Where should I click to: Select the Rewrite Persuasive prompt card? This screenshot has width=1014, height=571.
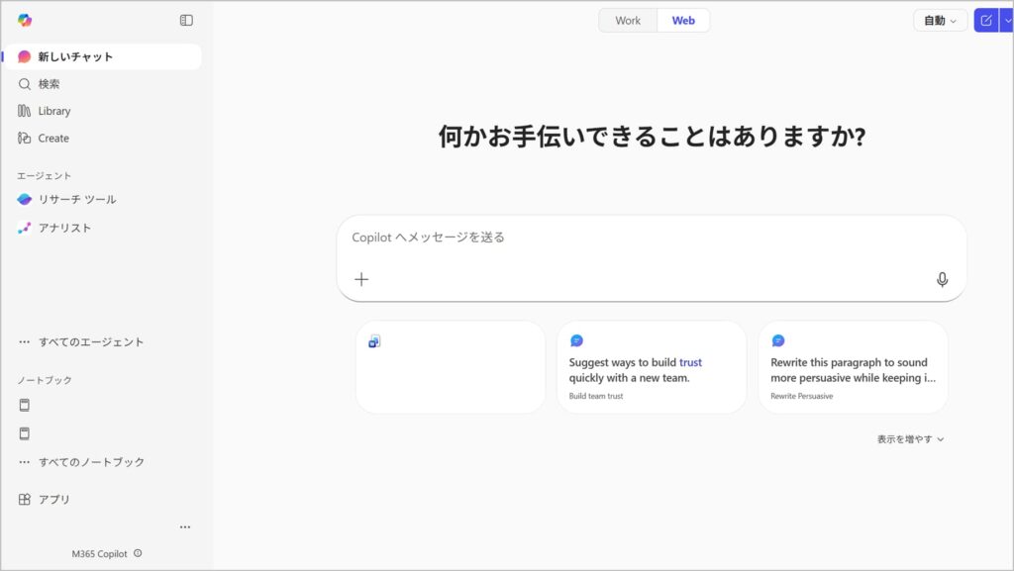click(x=853, y=367)
